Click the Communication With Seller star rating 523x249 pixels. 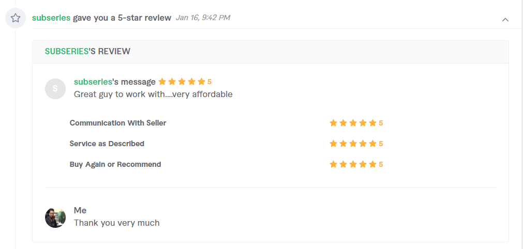pyautogui.click(x=356, y=123)
